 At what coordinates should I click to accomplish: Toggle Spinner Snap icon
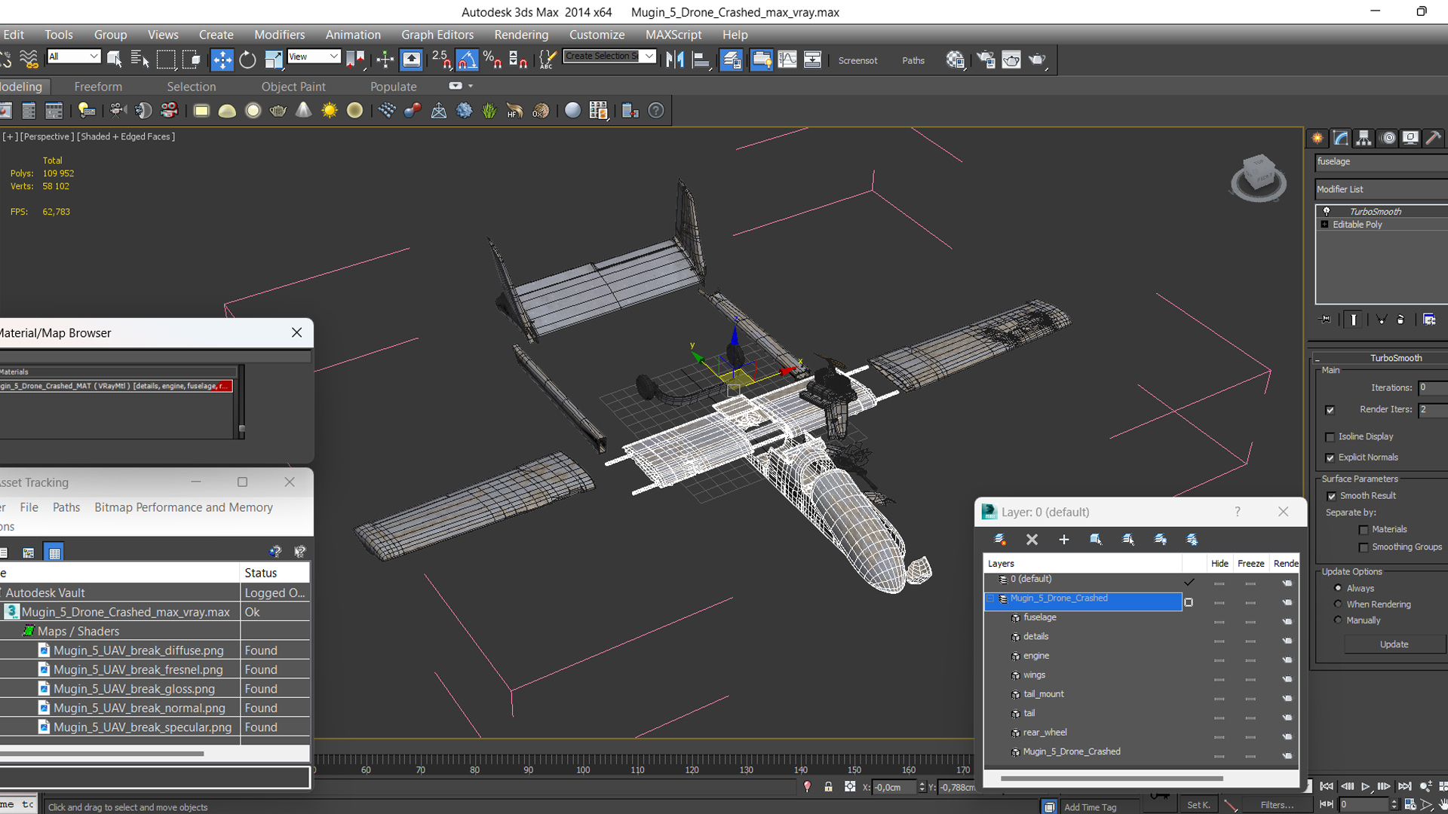tap(518, 60)
